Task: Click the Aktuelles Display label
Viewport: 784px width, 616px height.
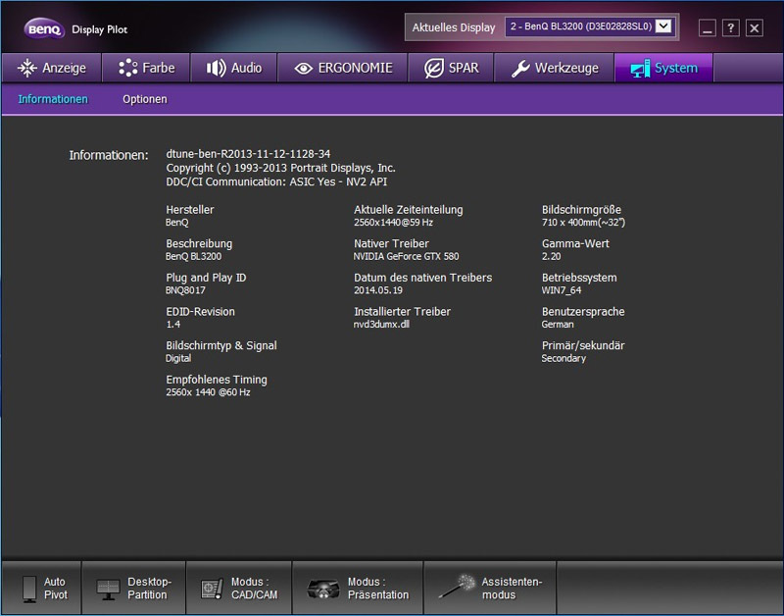Action: pos(454,27)
